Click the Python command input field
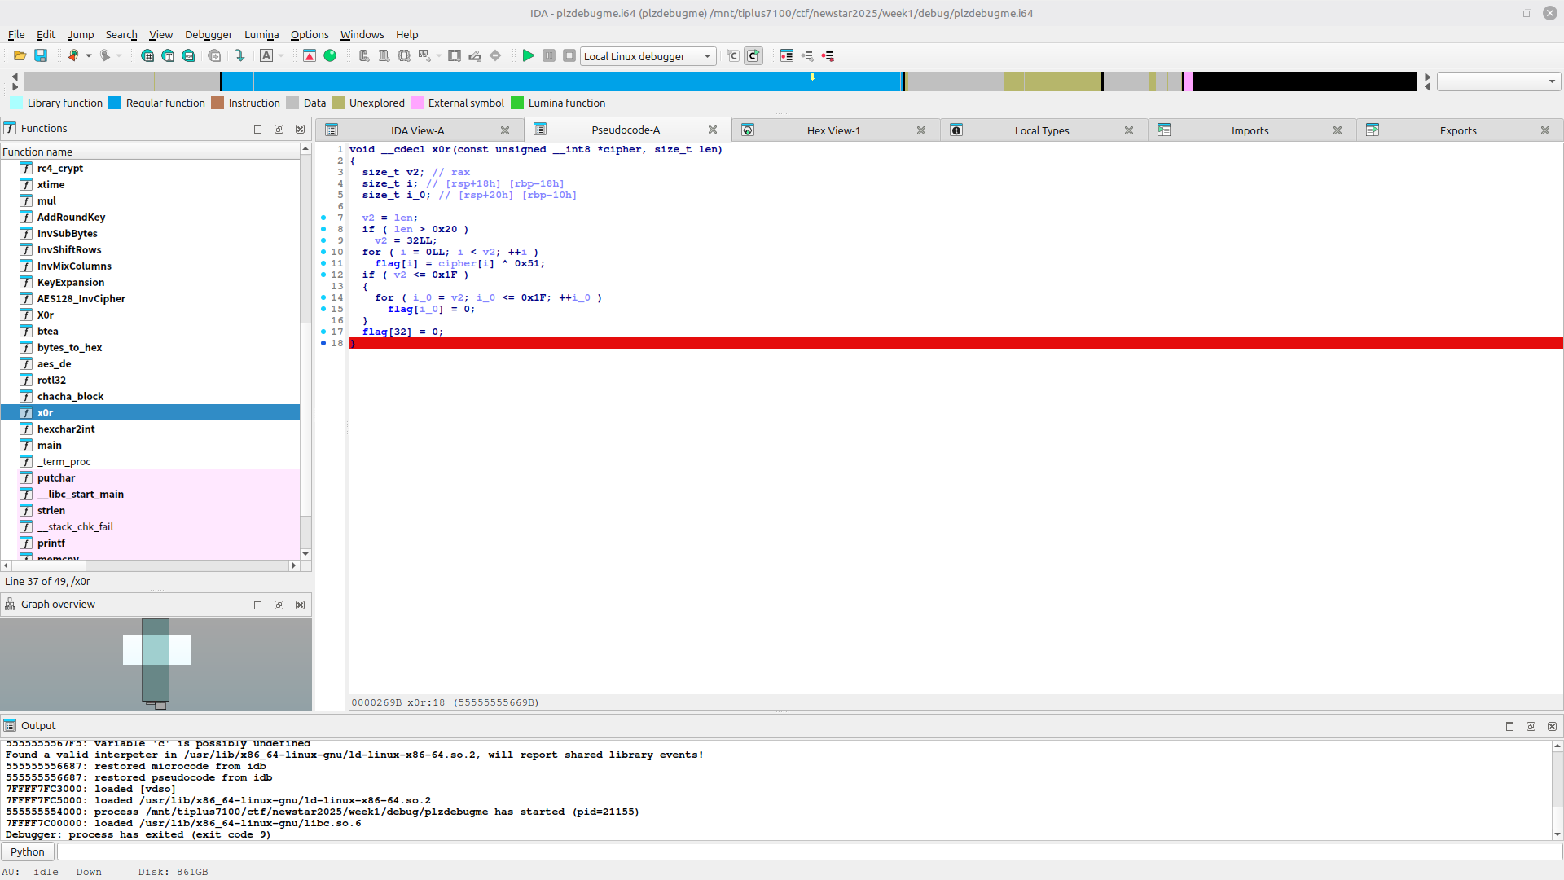The image size is (1564, 880). click(x=806, y=851)
